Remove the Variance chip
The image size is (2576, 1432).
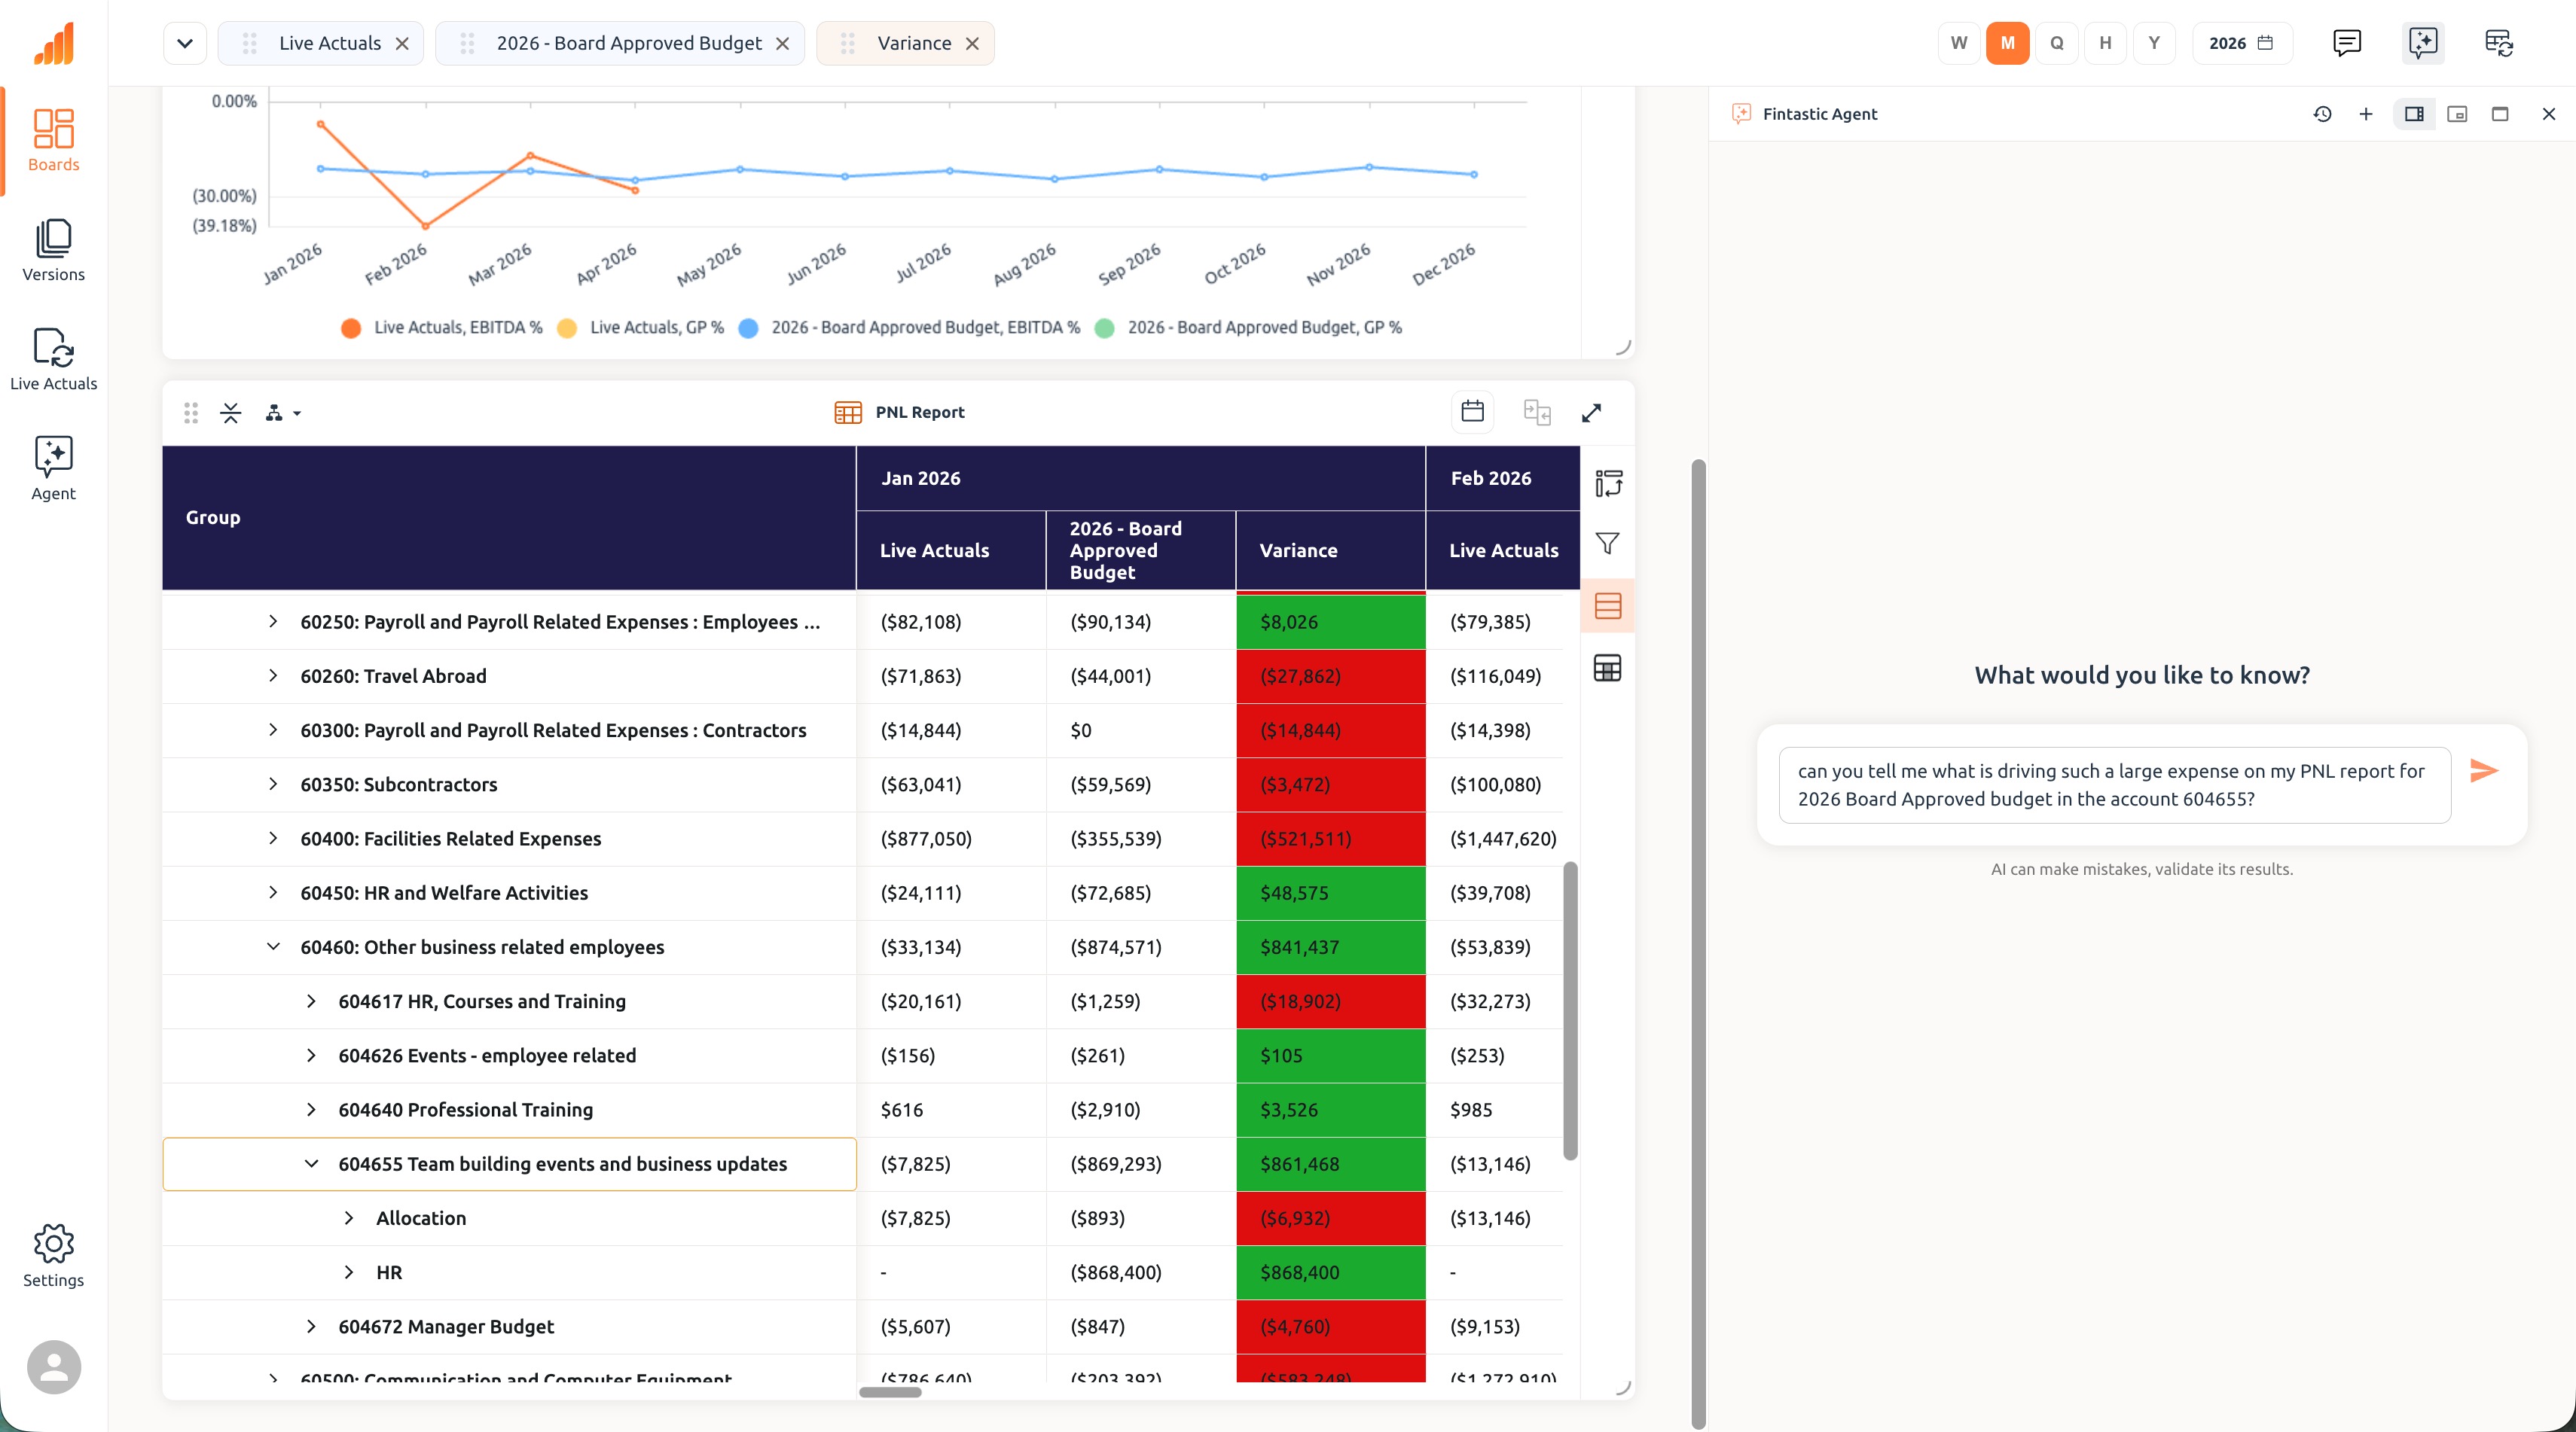(972, 43)
